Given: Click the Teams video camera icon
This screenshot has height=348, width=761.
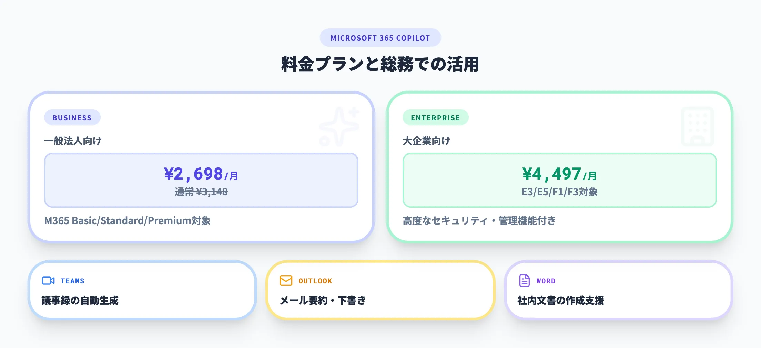Looking at the screenshot, I should pos(48,281).
